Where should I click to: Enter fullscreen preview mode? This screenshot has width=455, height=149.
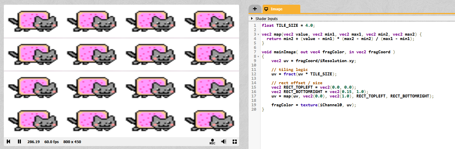tap(235, 142)
